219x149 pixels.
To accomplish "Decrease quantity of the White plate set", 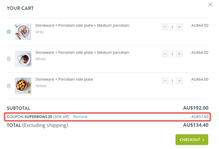I will tap(165, 54).
